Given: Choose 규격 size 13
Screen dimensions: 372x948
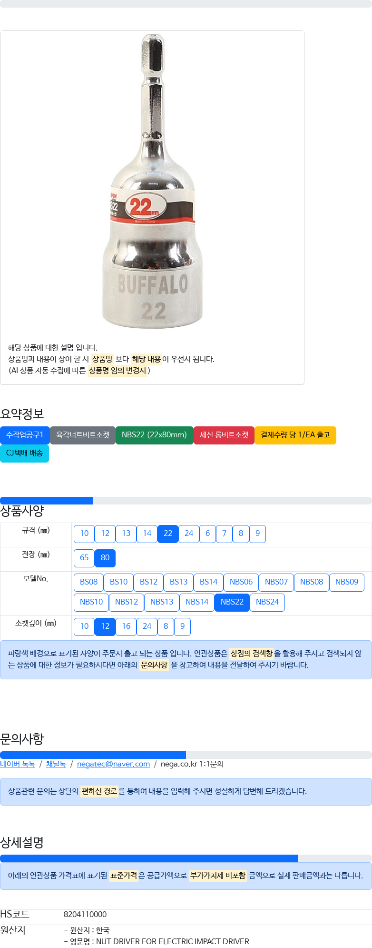Looking at the screenshot, I should tap(126, 534).
